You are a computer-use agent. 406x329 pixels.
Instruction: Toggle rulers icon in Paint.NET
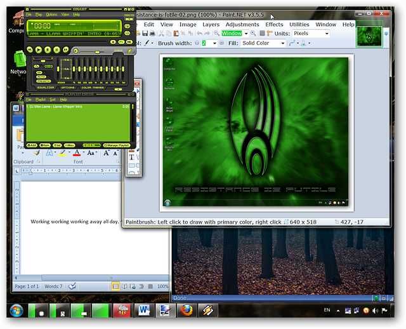pyautogui.click(x=269, y=33)
